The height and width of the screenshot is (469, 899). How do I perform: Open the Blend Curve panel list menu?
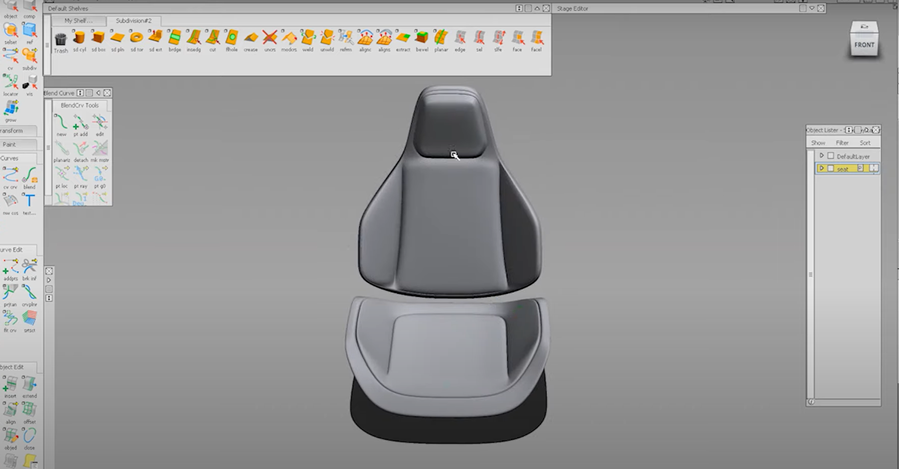[89, 93]
